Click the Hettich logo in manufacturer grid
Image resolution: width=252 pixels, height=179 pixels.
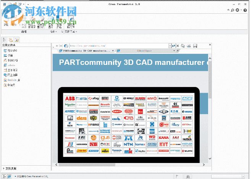(x=187, y=138)
